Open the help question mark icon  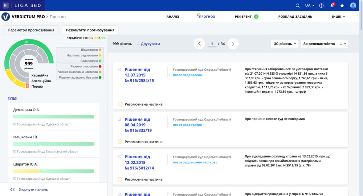click(x=321, y=5)
